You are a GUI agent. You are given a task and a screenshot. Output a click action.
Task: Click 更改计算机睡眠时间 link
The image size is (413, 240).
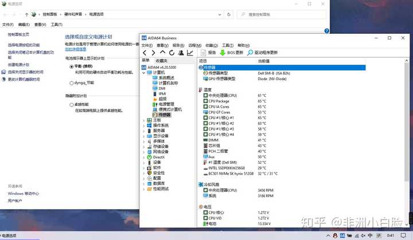24,79
